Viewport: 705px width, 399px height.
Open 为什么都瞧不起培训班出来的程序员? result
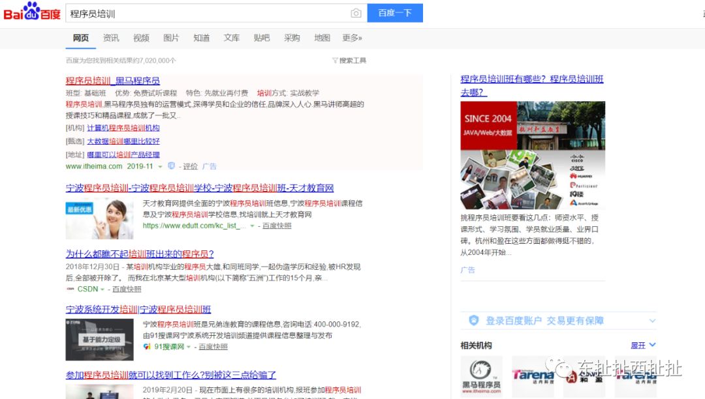(140, 254)
